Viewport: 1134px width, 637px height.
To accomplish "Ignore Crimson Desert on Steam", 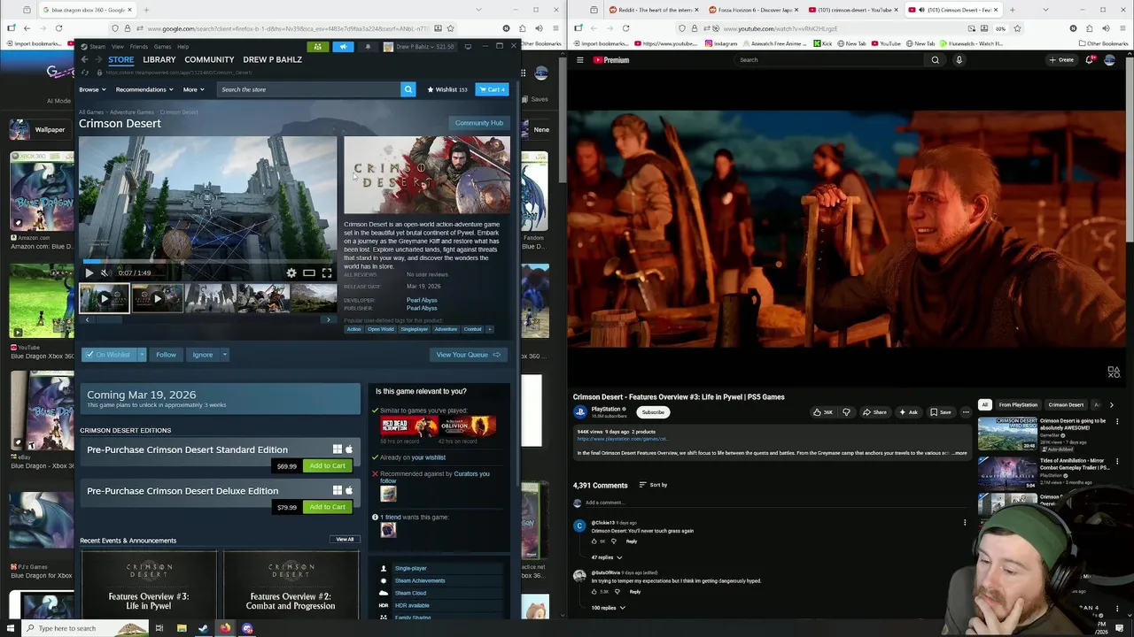I will coord(203,355).
